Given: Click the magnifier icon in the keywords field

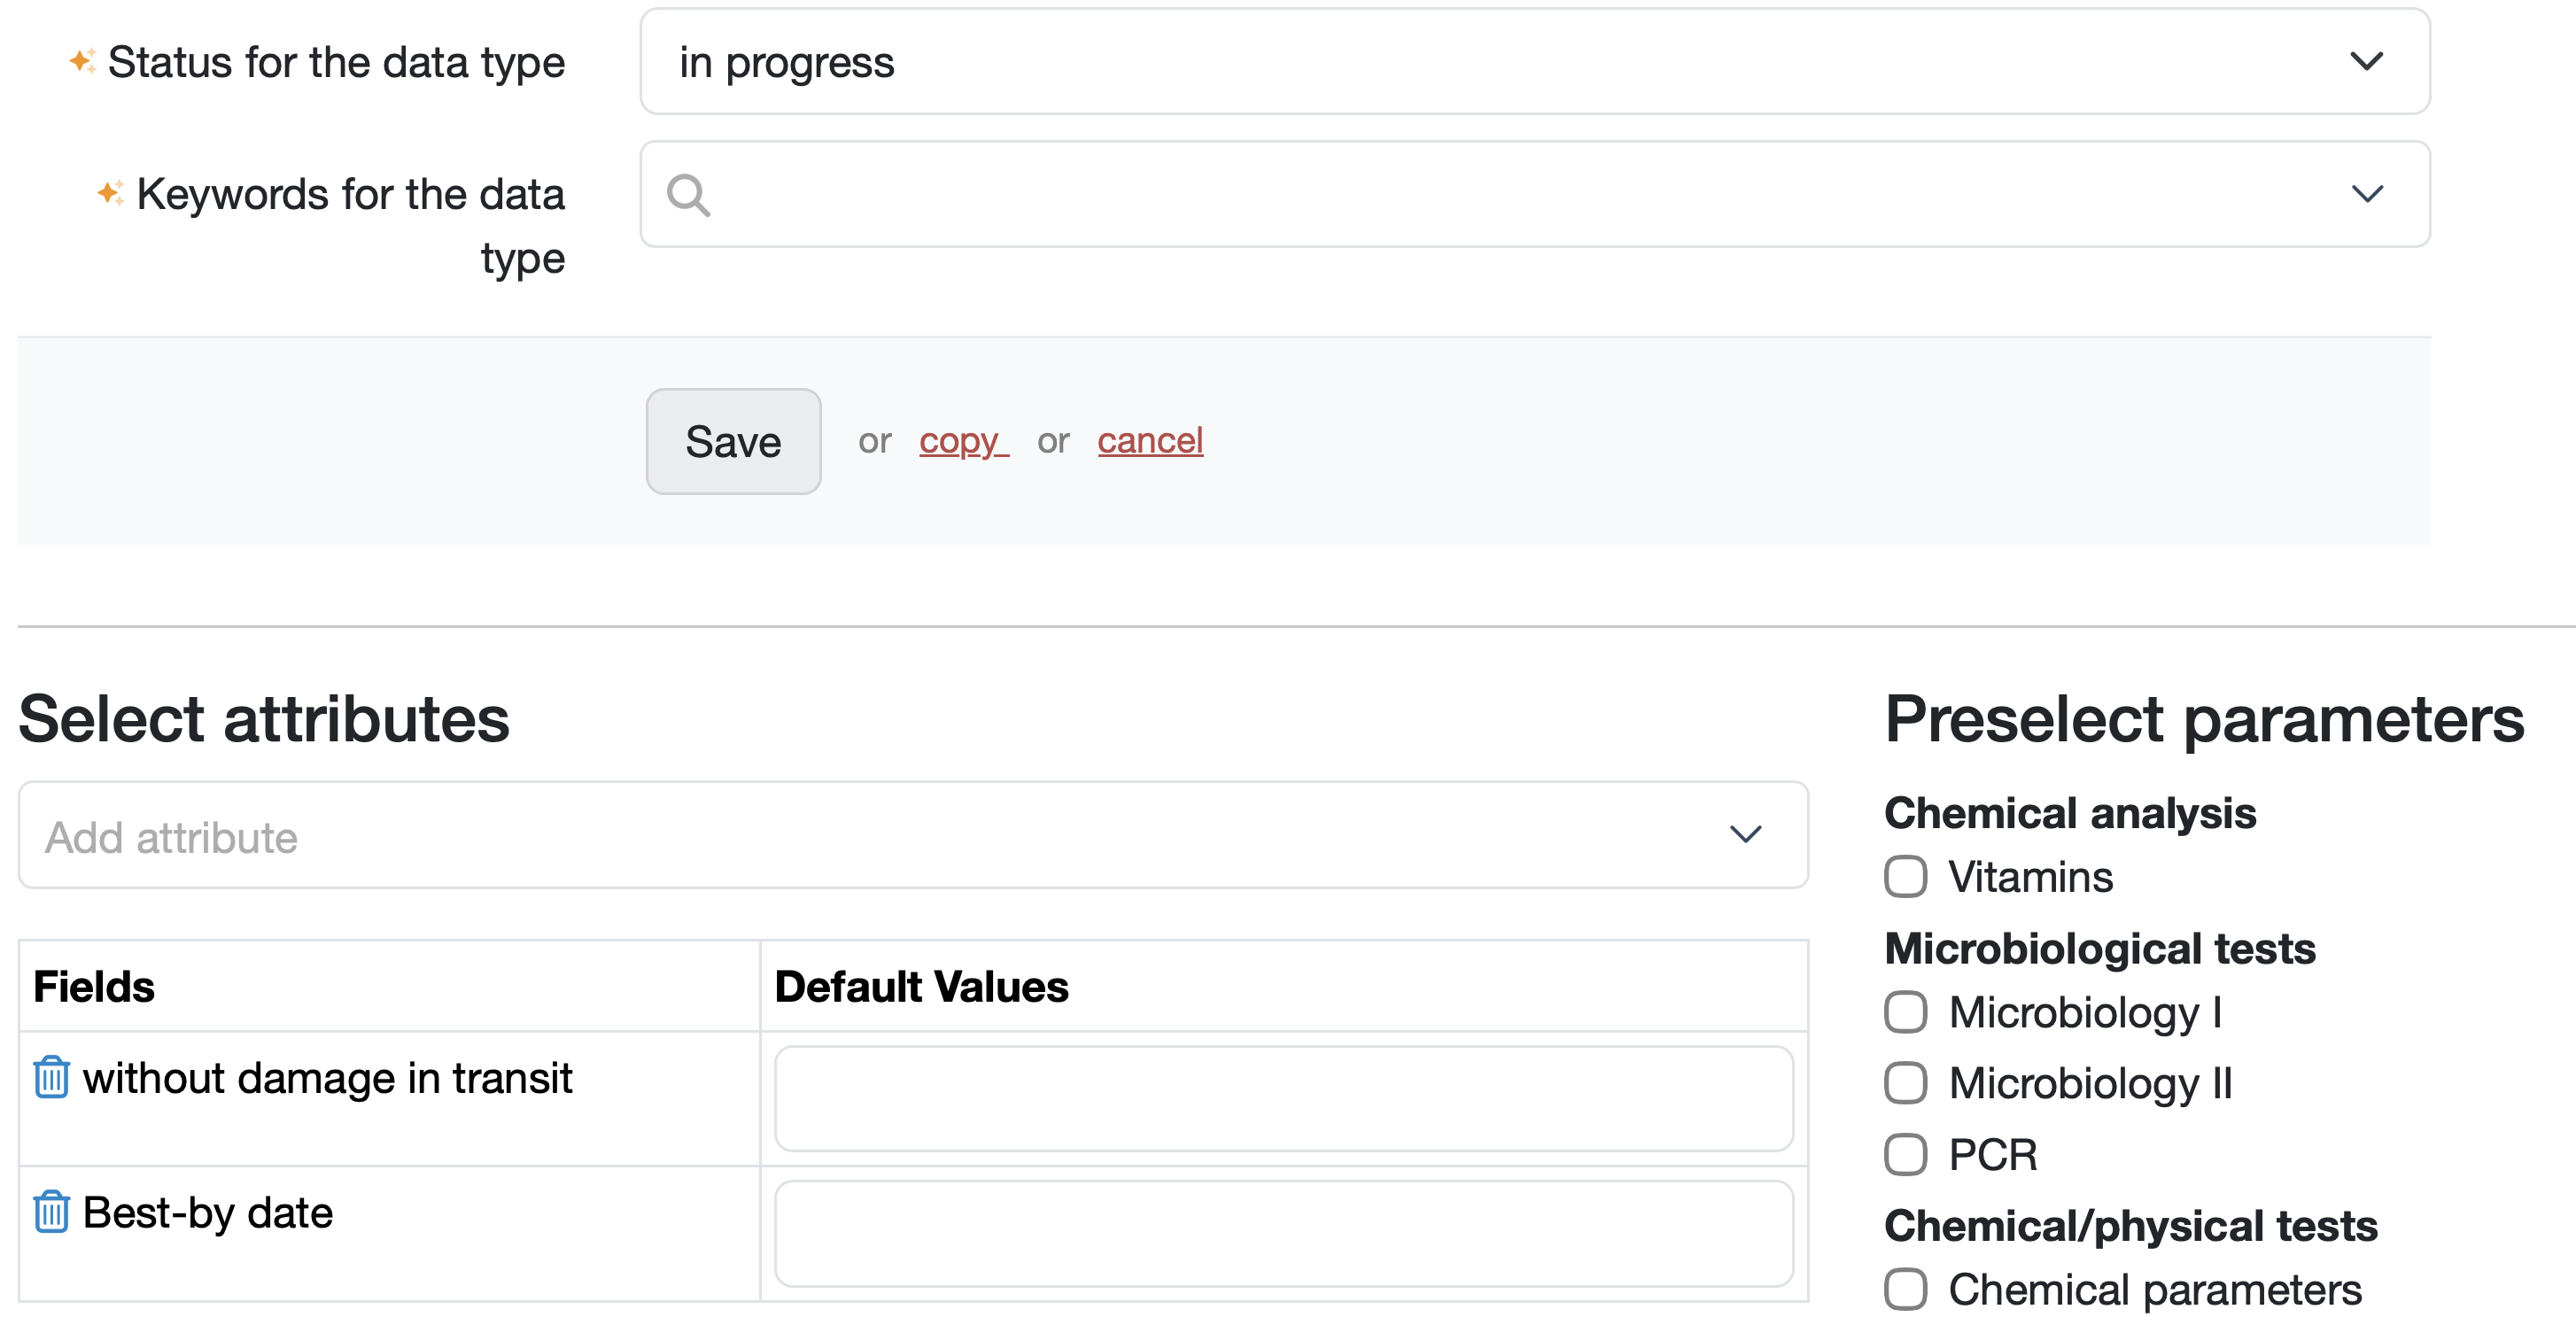Looking at the screenshot, I should [x=688, y=195].
